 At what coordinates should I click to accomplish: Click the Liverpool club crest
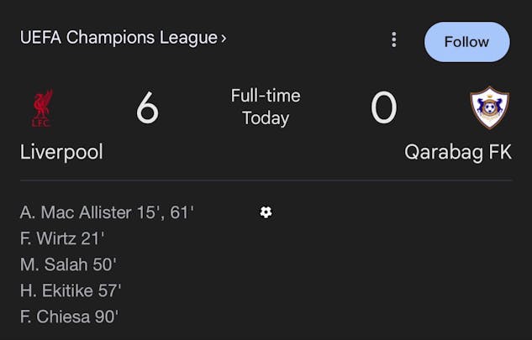coord(41,108)
